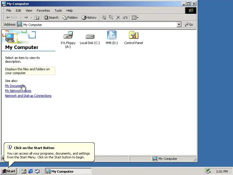This screenshot has width=233, height=175.
Task: Click the Forward arrow toolbar button
Action: click(26, 17)
